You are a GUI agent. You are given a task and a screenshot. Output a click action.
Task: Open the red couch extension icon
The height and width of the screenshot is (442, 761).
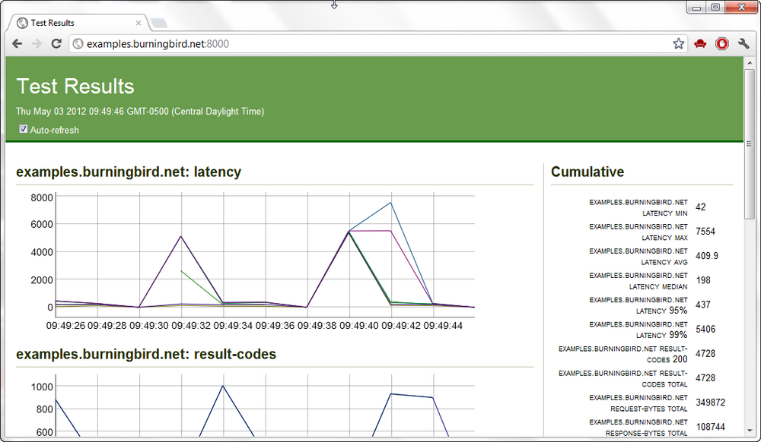tap(700, 44)
